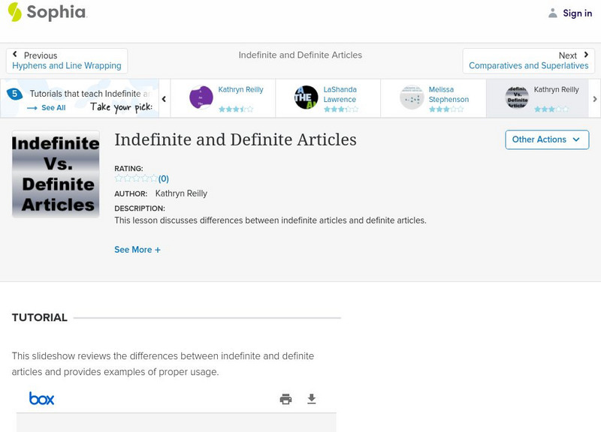Click the blue 5 tutorials badge
Image resolution: width=601 pixels, height=432 pixels.
[x=14, y=94]
